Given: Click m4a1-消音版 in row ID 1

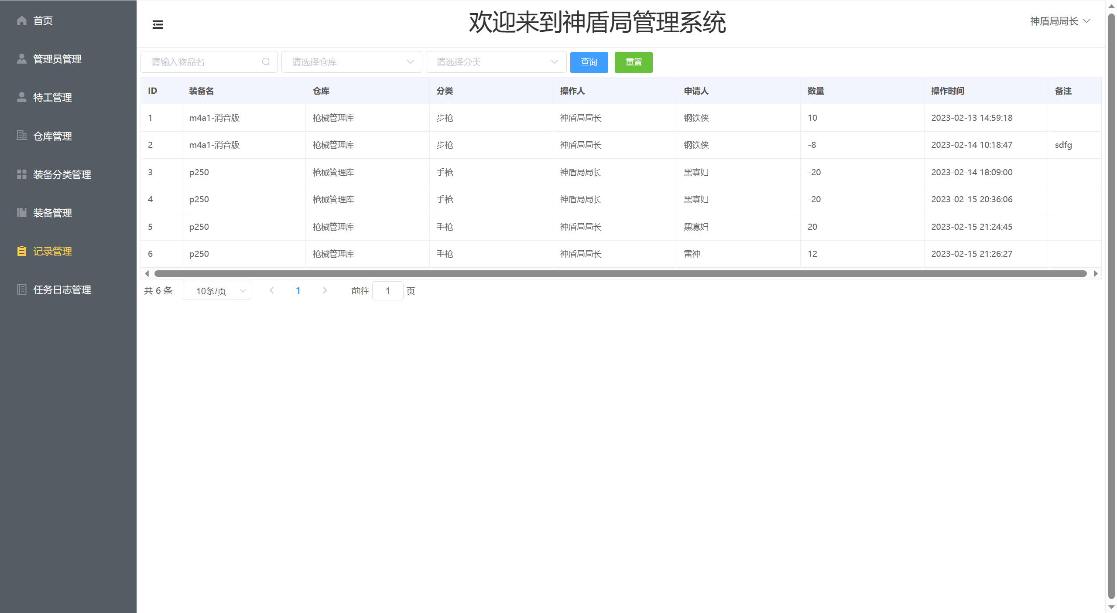Looking at the screenshot, I should click(214, 118).
